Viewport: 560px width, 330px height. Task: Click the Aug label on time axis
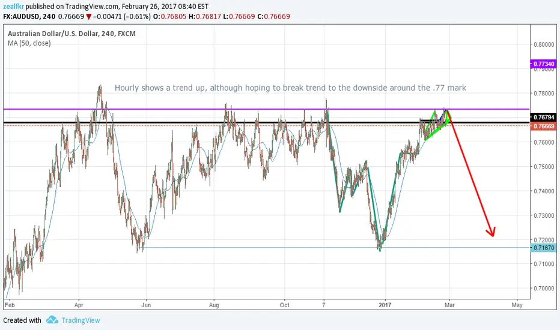coord(214,305)
